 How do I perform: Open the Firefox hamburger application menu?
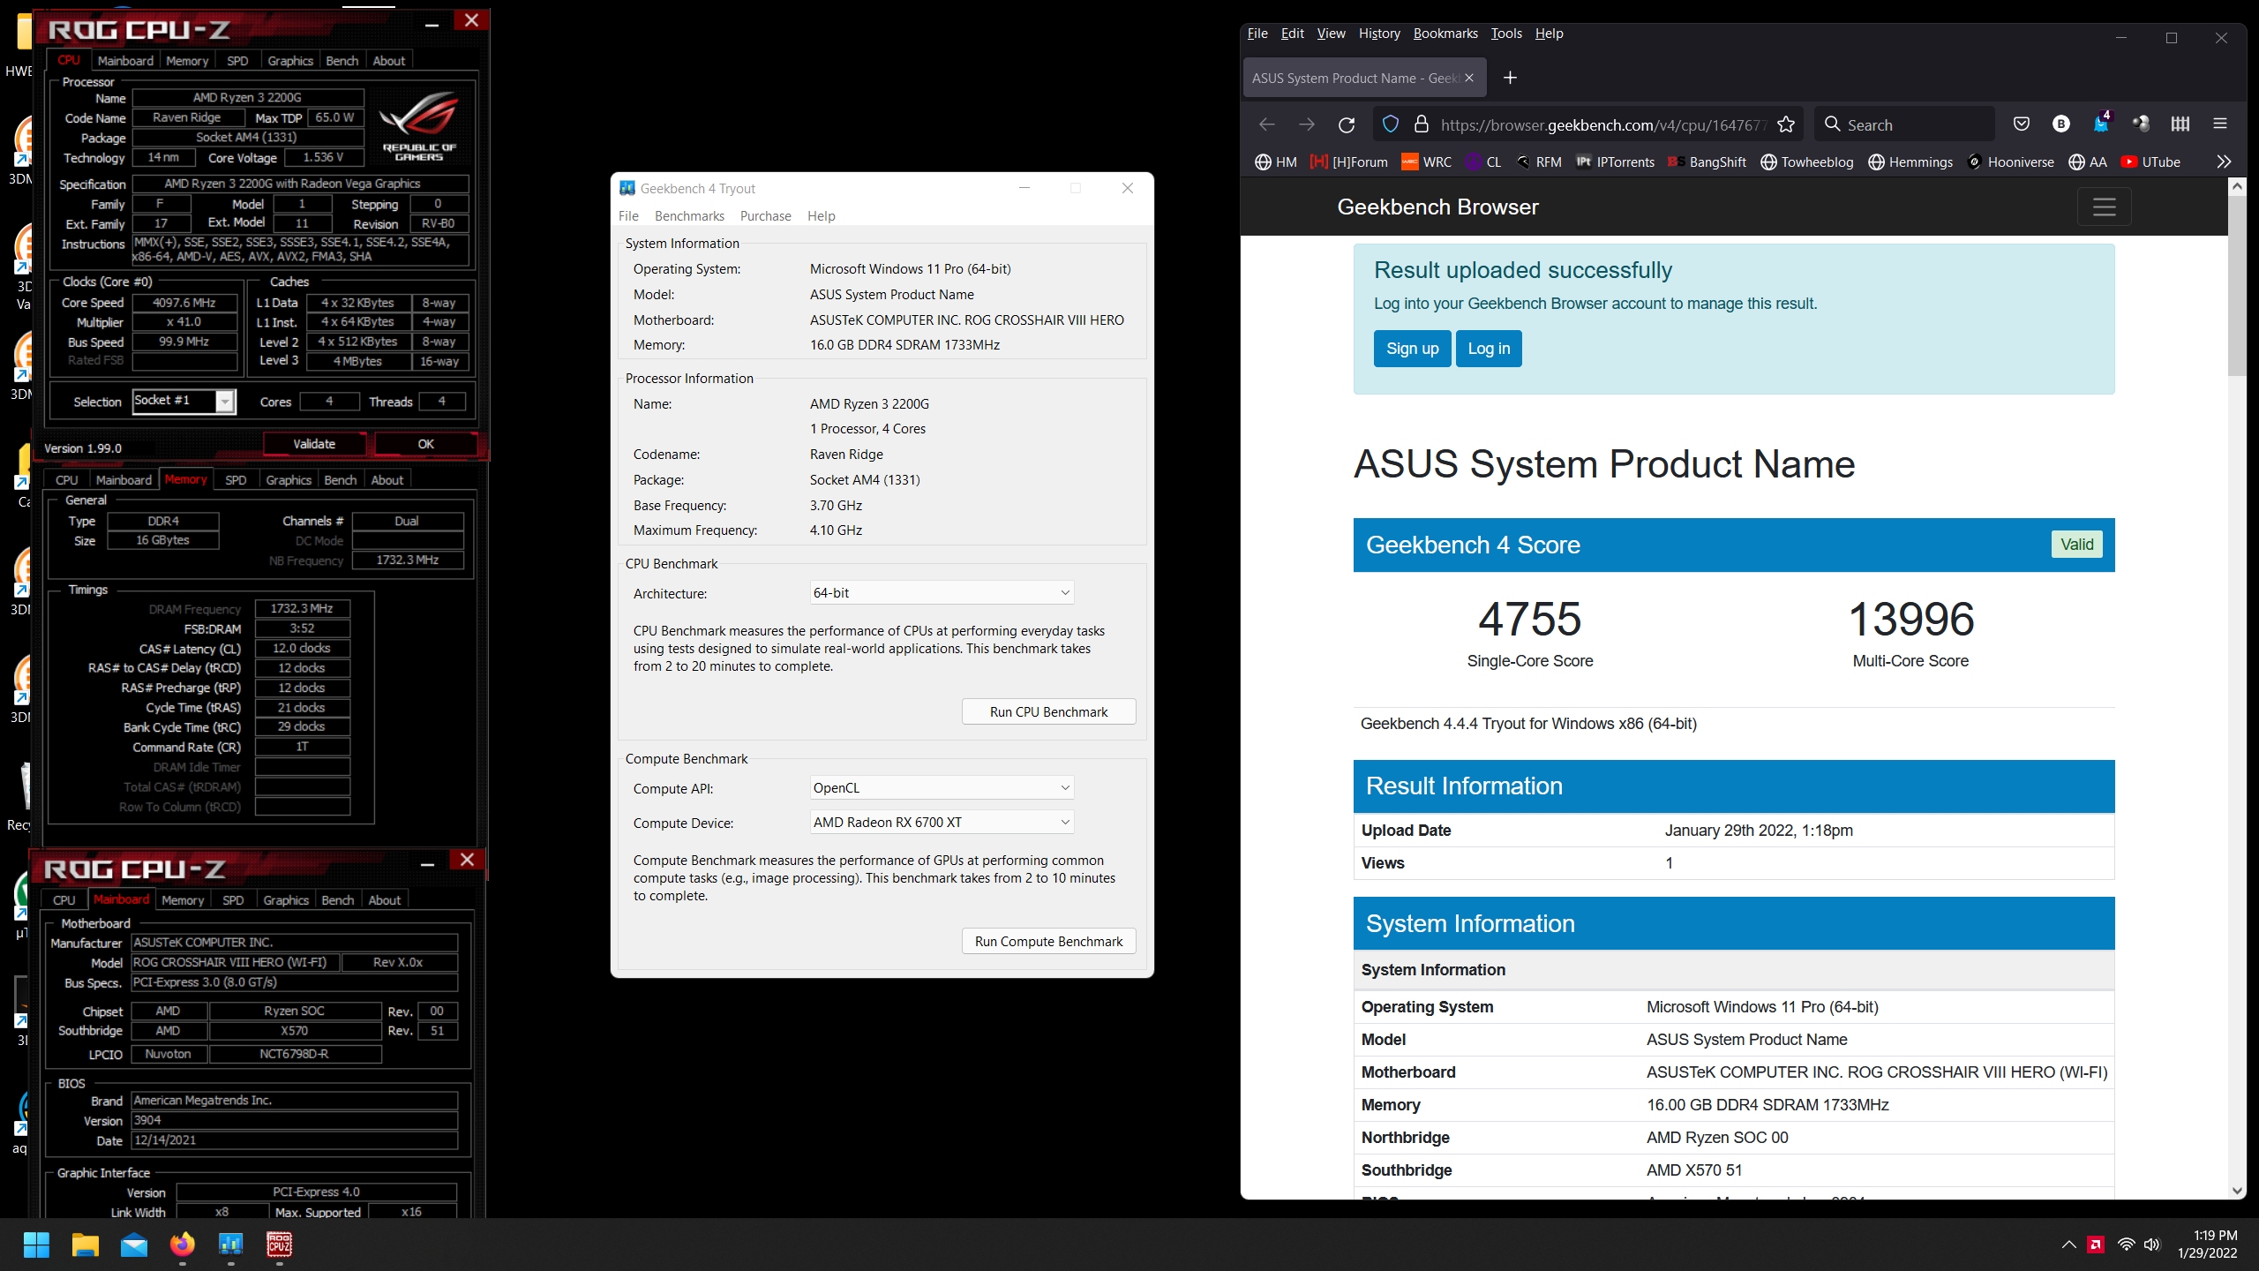click(x=2220, y=124)
